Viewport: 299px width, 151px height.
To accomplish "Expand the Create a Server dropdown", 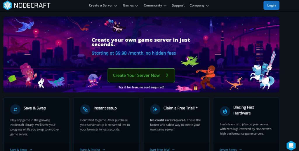I will pos(103,6).
